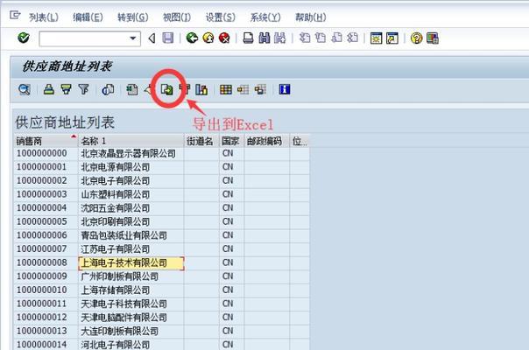Go to the last page icon
This screenshot has height=350, width=529.
(x=353, y=38)
